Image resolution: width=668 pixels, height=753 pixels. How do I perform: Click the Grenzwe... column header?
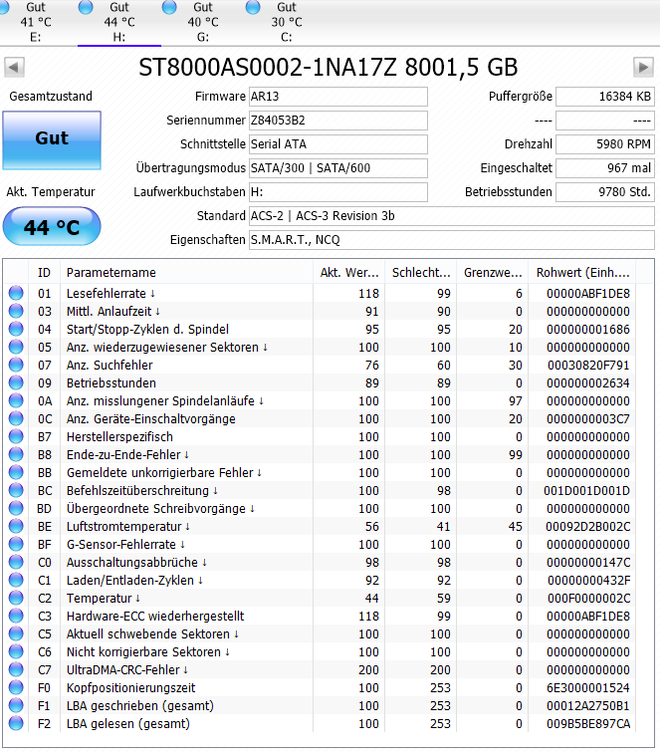[x=493, y=273]
